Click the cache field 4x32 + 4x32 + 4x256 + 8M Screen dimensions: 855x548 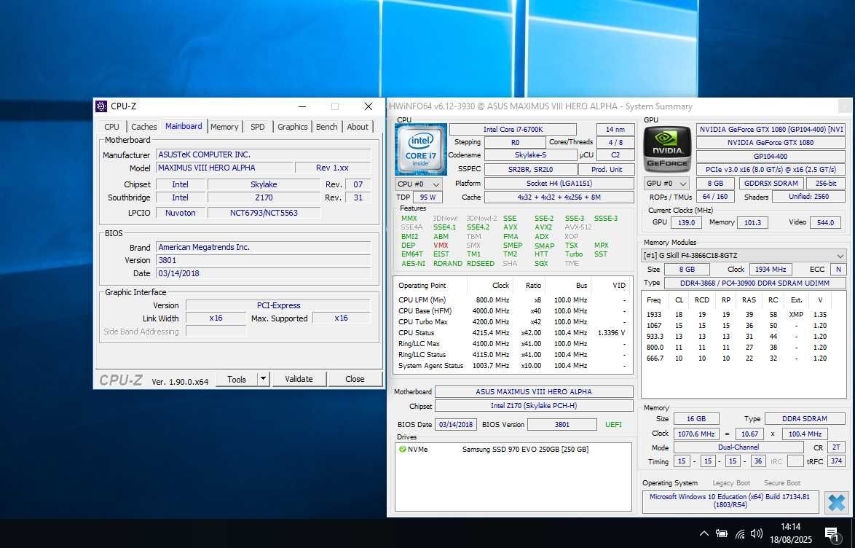(559, 197)
